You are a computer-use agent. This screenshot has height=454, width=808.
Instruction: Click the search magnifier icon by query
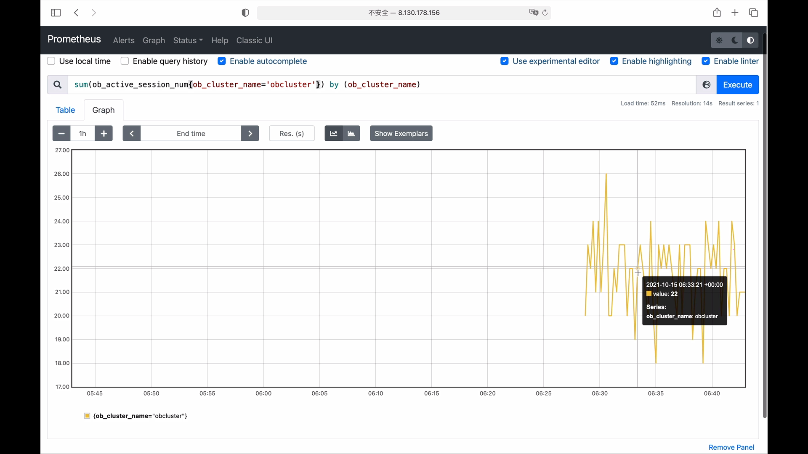(x=57, y=84)
